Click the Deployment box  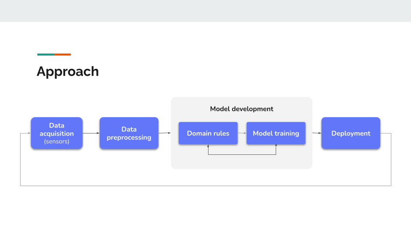(351, 133)
